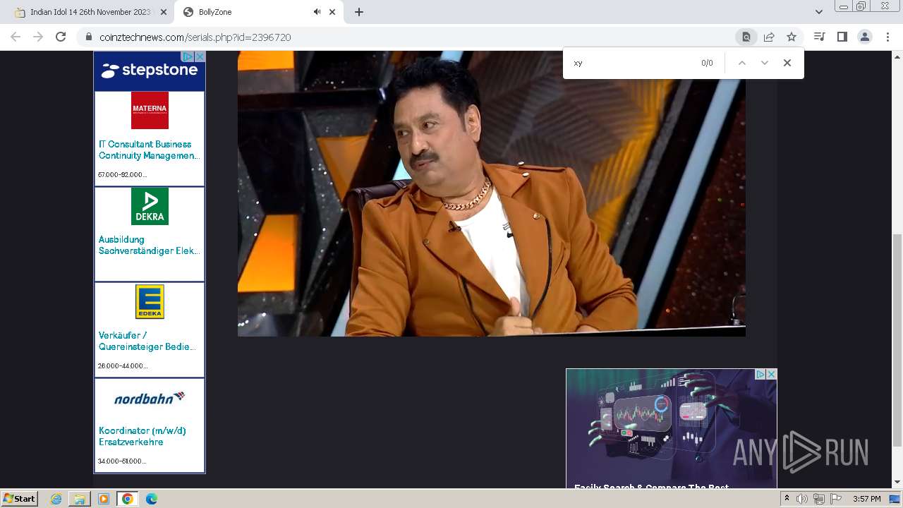Image resolution: width=903 pixels, height=508 pixels.
Task: View site information lock icon
Action: (89, 37)
